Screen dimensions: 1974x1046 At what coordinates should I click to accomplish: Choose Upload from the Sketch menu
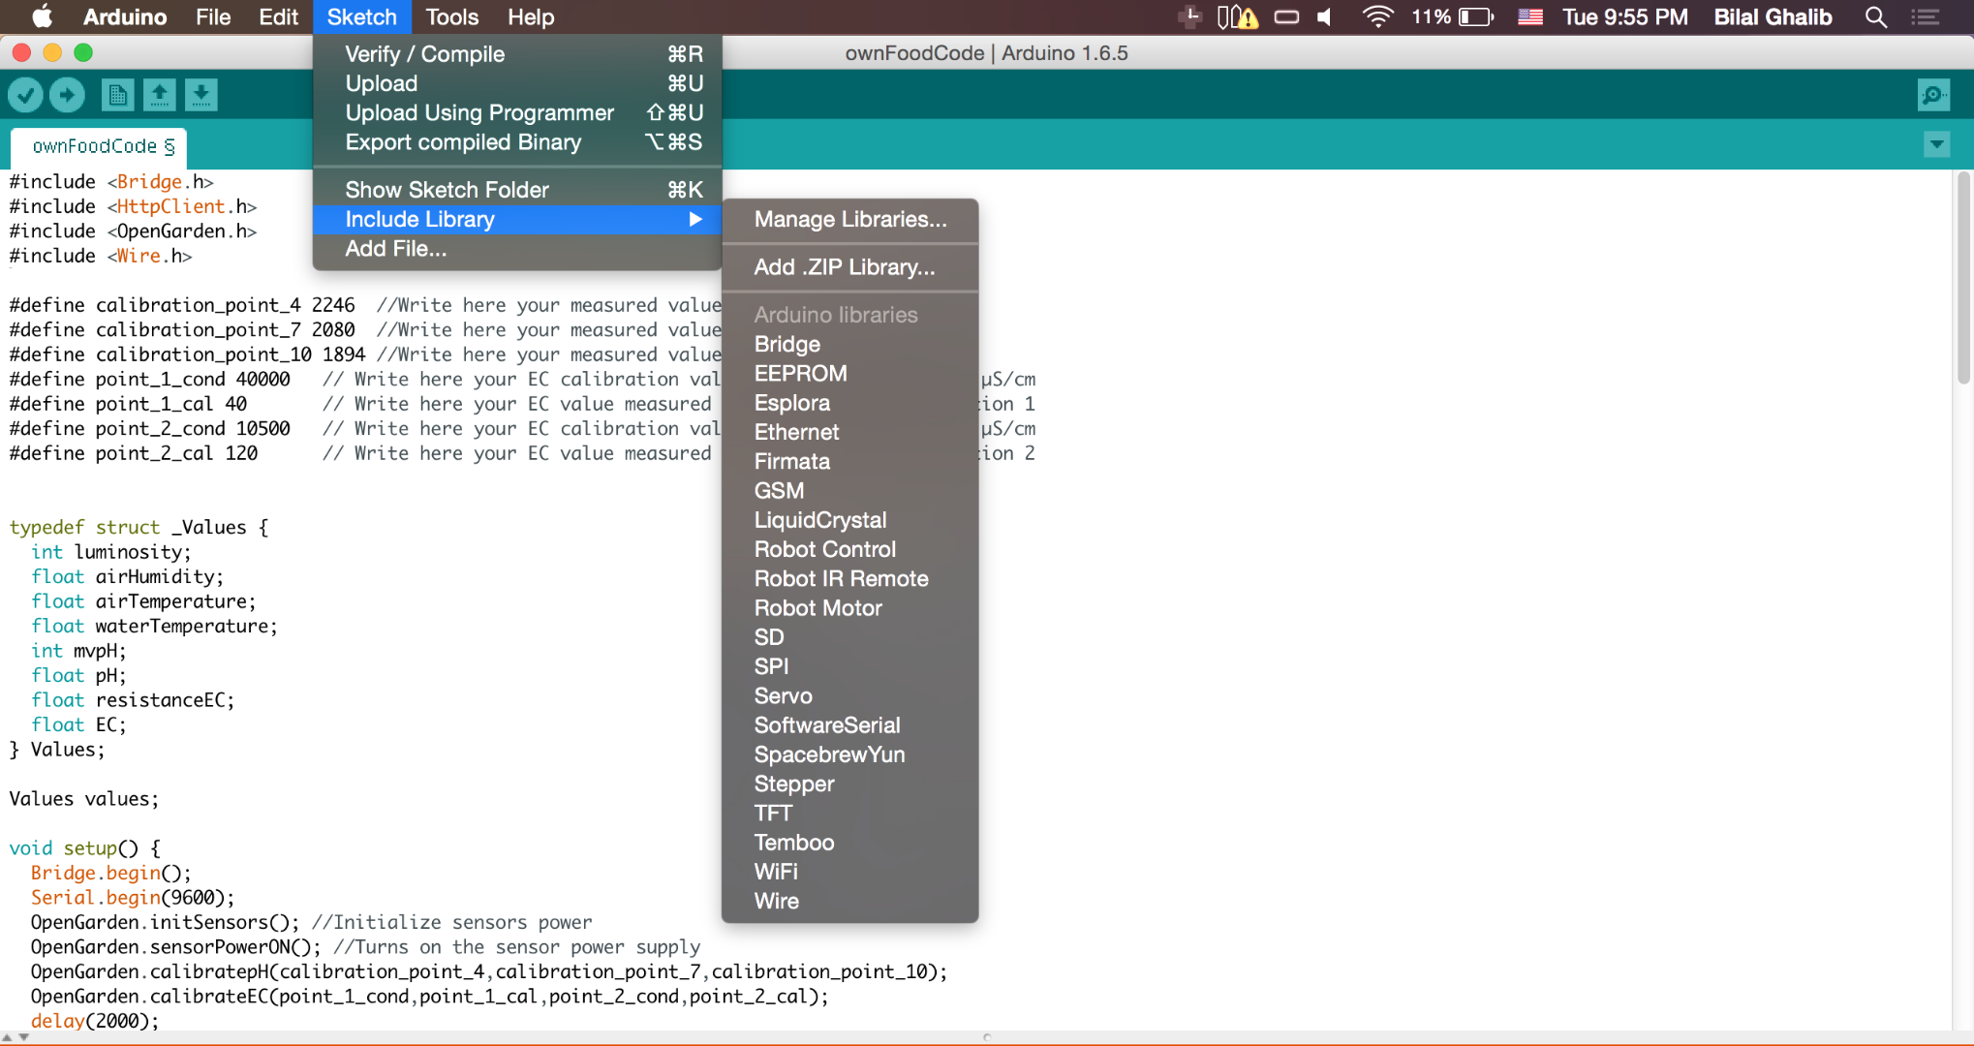coord(517,83)
